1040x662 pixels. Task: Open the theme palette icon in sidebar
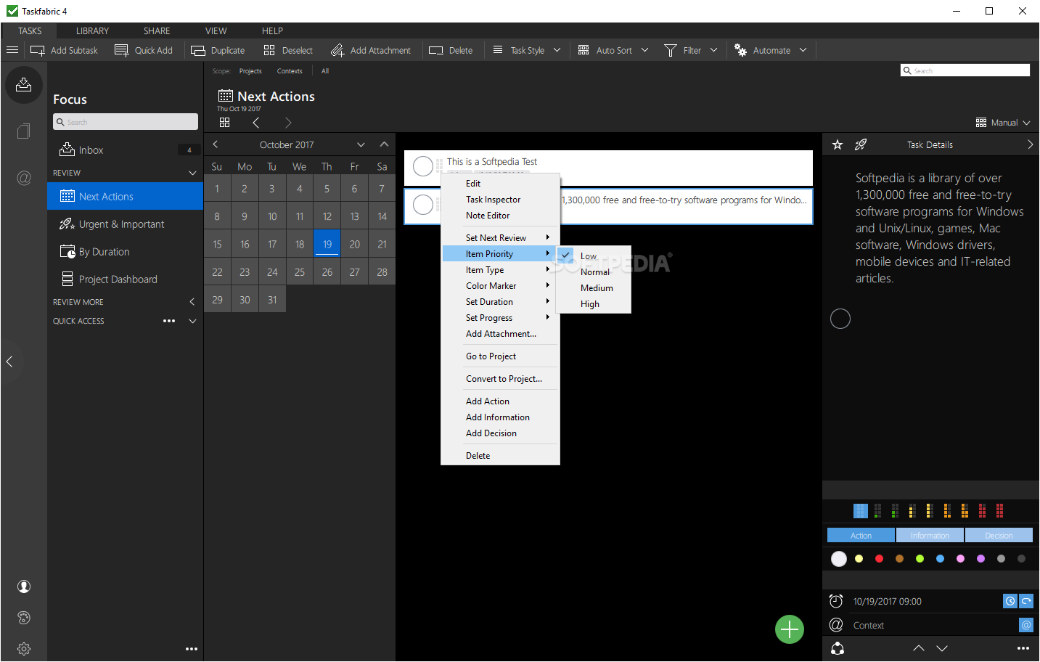(24, 618)
